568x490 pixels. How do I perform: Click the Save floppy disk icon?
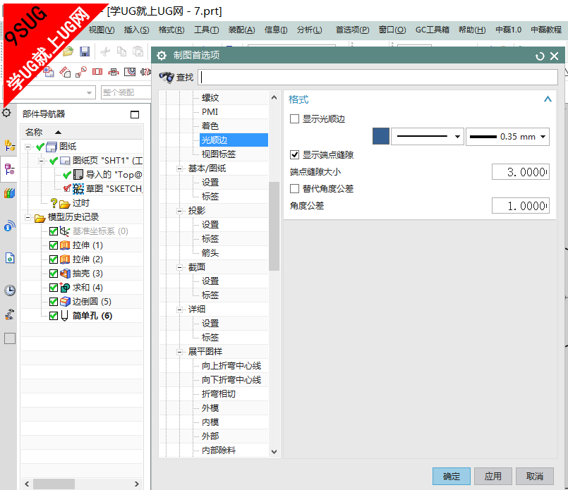pyautogui.click(x=85, y=51)
